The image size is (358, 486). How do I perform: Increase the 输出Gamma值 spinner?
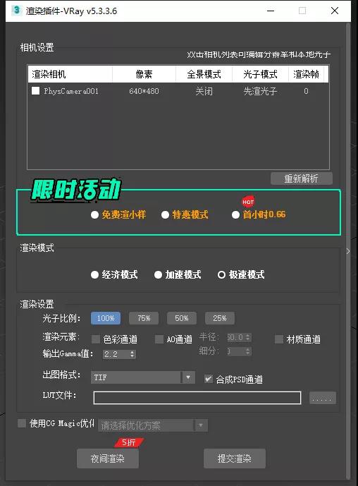coord(132,352)
